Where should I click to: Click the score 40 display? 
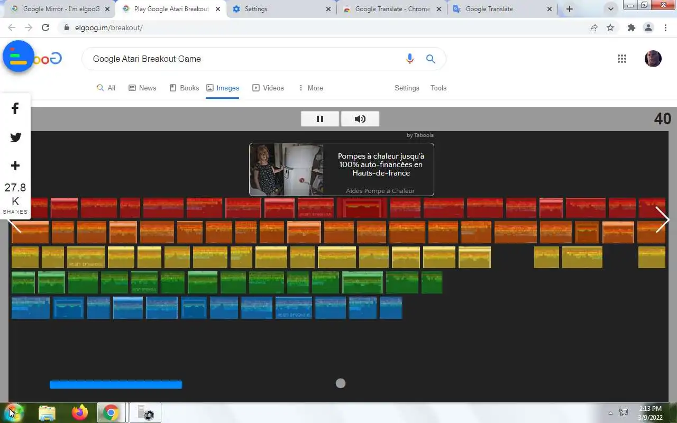click(x=662, y=118)
